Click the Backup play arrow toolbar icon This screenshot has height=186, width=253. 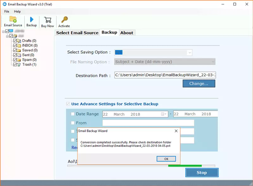32,20
